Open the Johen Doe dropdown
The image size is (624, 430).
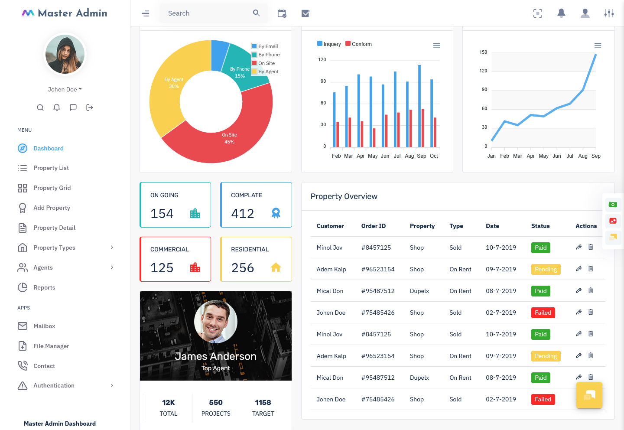(x=65, y=89)
